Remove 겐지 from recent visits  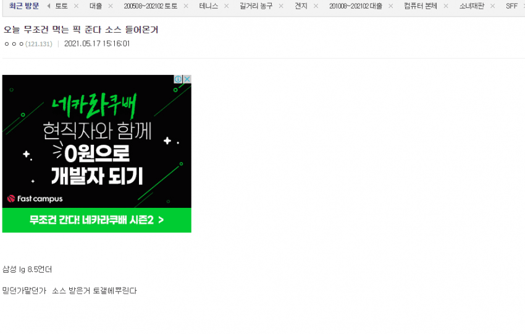pyautogui.click(x=316, y=6)
